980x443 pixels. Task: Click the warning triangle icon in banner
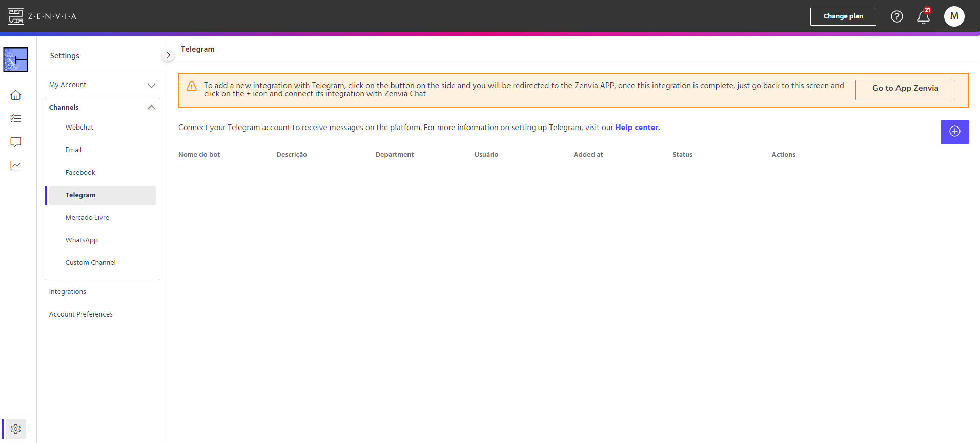click(x=192, y=86)
